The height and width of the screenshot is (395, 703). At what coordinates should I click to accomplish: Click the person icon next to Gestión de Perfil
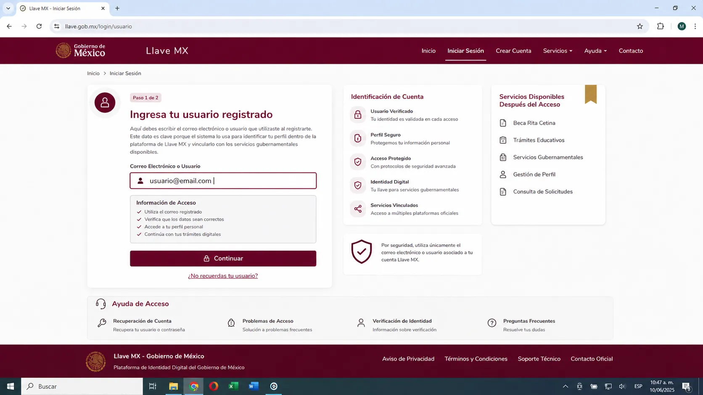click(503, 175)
